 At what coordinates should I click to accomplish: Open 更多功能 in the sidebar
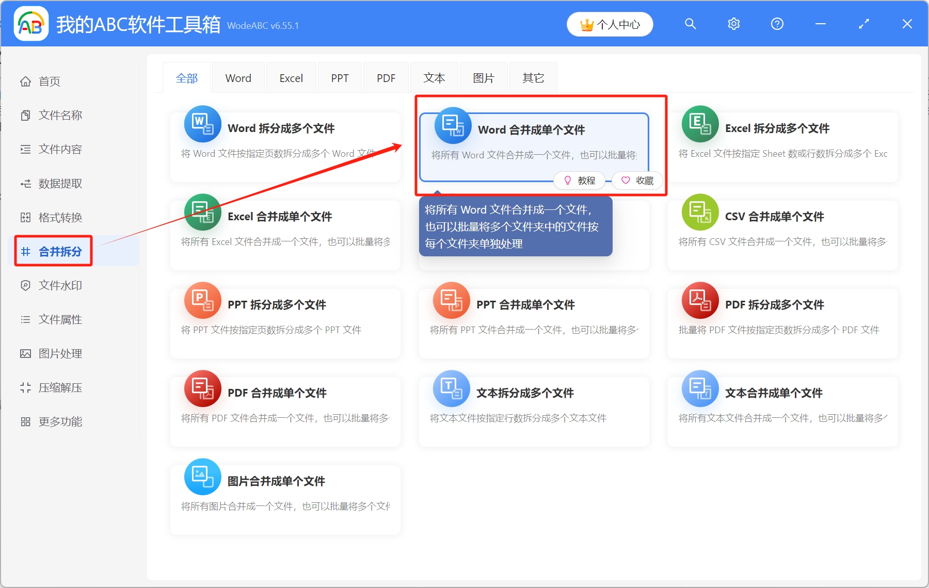(60, 422)
